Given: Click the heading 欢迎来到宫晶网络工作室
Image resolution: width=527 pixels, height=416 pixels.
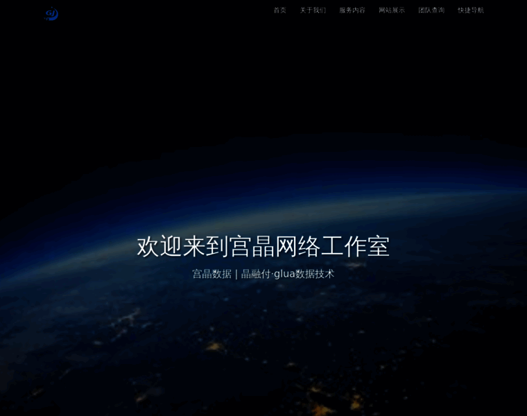Looking at the screenshot, I should pos(263,247).
